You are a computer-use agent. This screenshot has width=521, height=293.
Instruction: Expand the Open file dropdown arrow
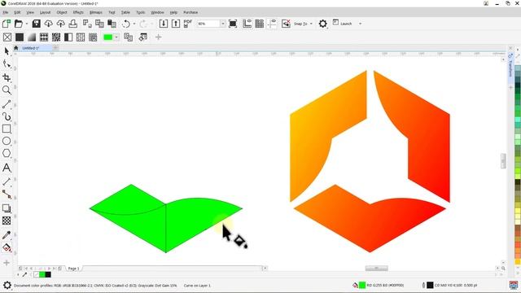[x=27, y=24]
